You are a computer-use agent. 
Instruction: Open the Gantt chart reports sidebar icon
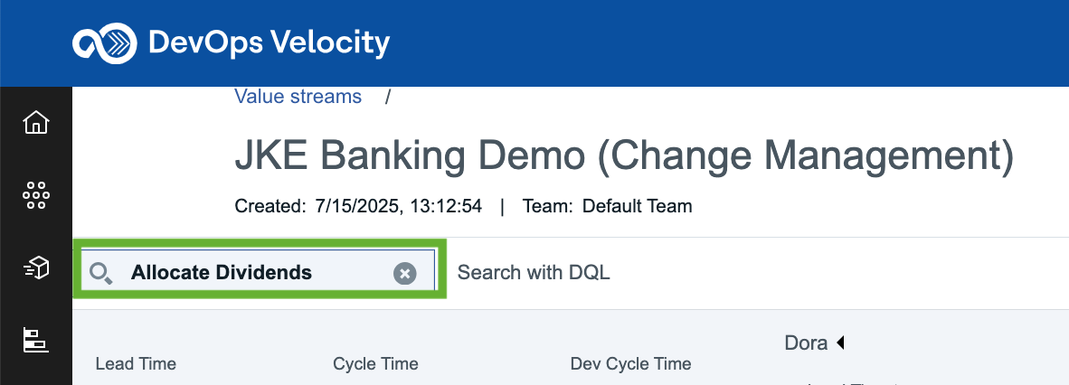(x=36, y=339)
